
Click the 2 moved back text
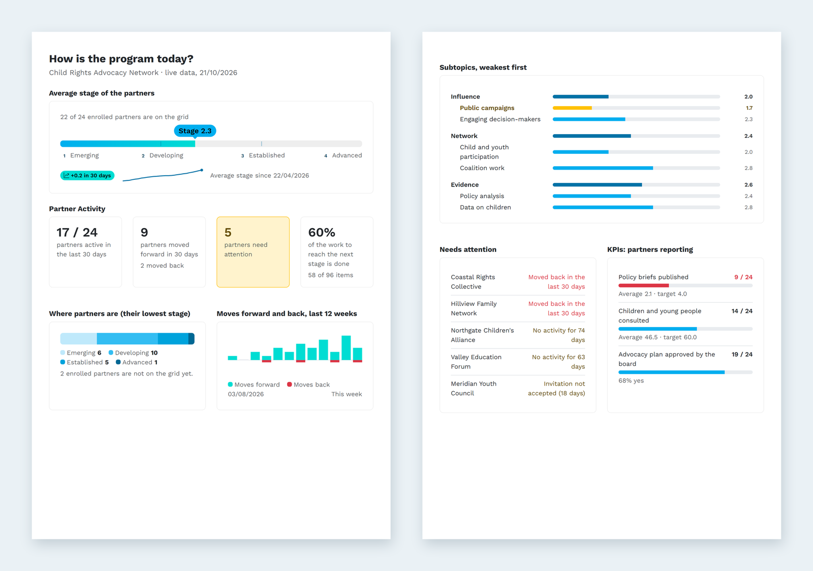coord(162,266)
